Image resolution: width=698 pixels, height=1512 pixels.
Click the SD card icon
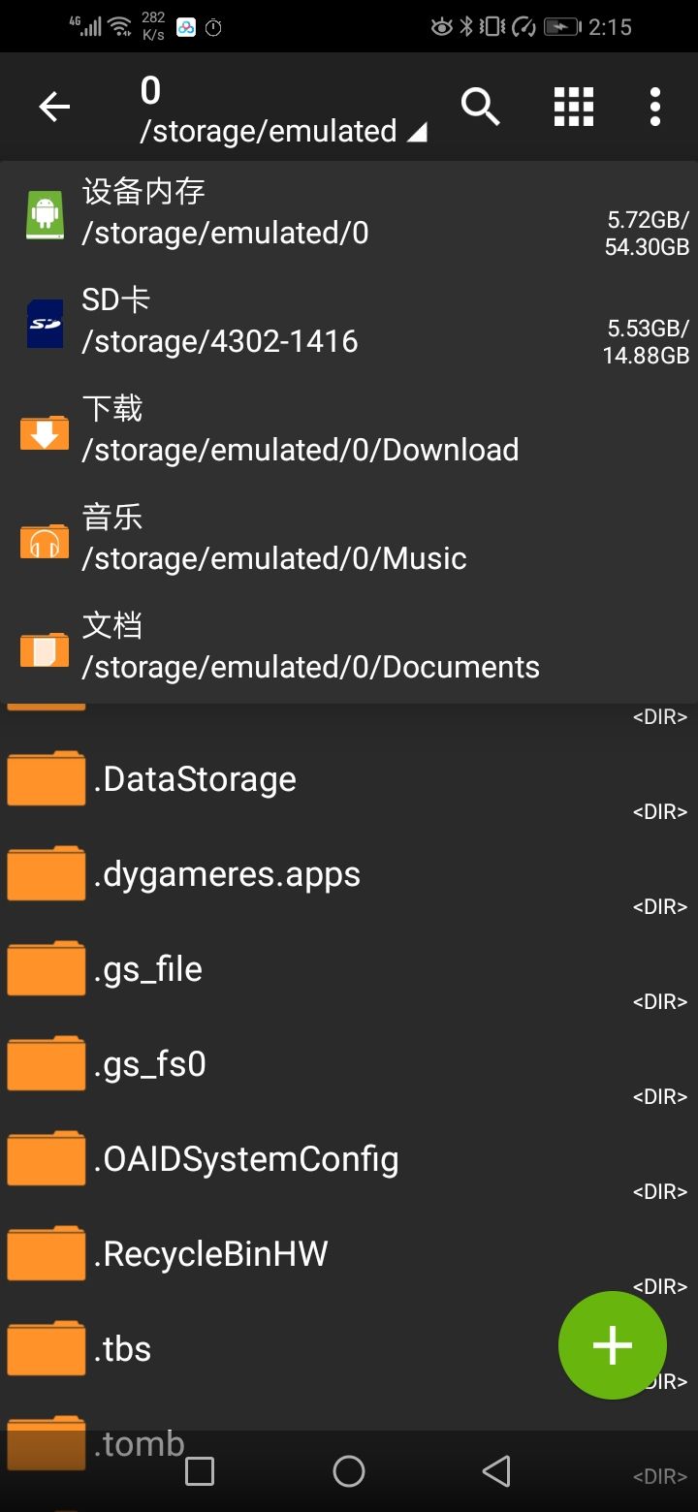point(45,324)
